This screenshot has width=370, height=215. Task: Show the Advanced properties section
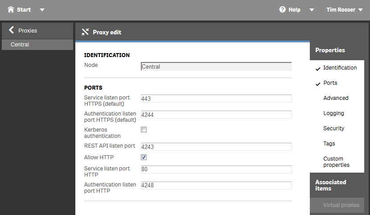click(337, 98)
